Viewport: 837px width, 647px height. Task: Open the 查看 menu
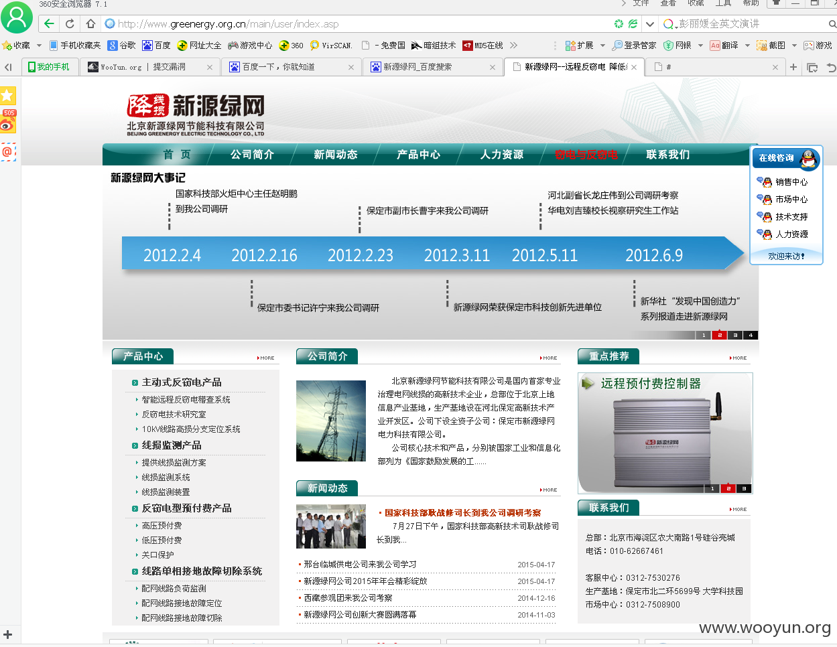668,3
